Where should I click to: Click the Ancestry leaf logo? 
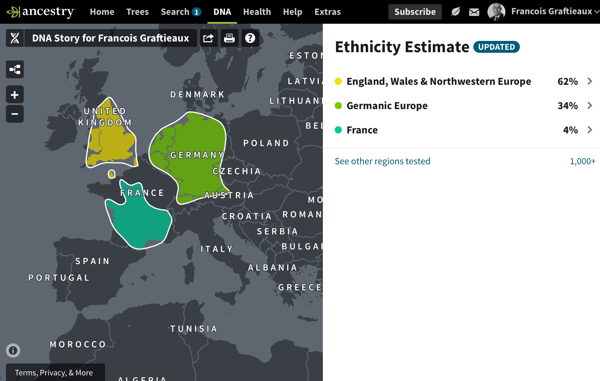pos(41,12)
